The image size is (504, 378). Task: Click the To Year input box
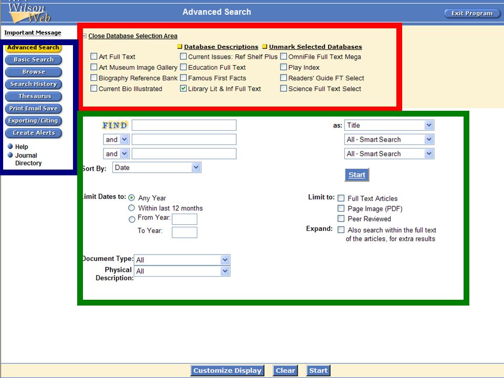point(184,232)
